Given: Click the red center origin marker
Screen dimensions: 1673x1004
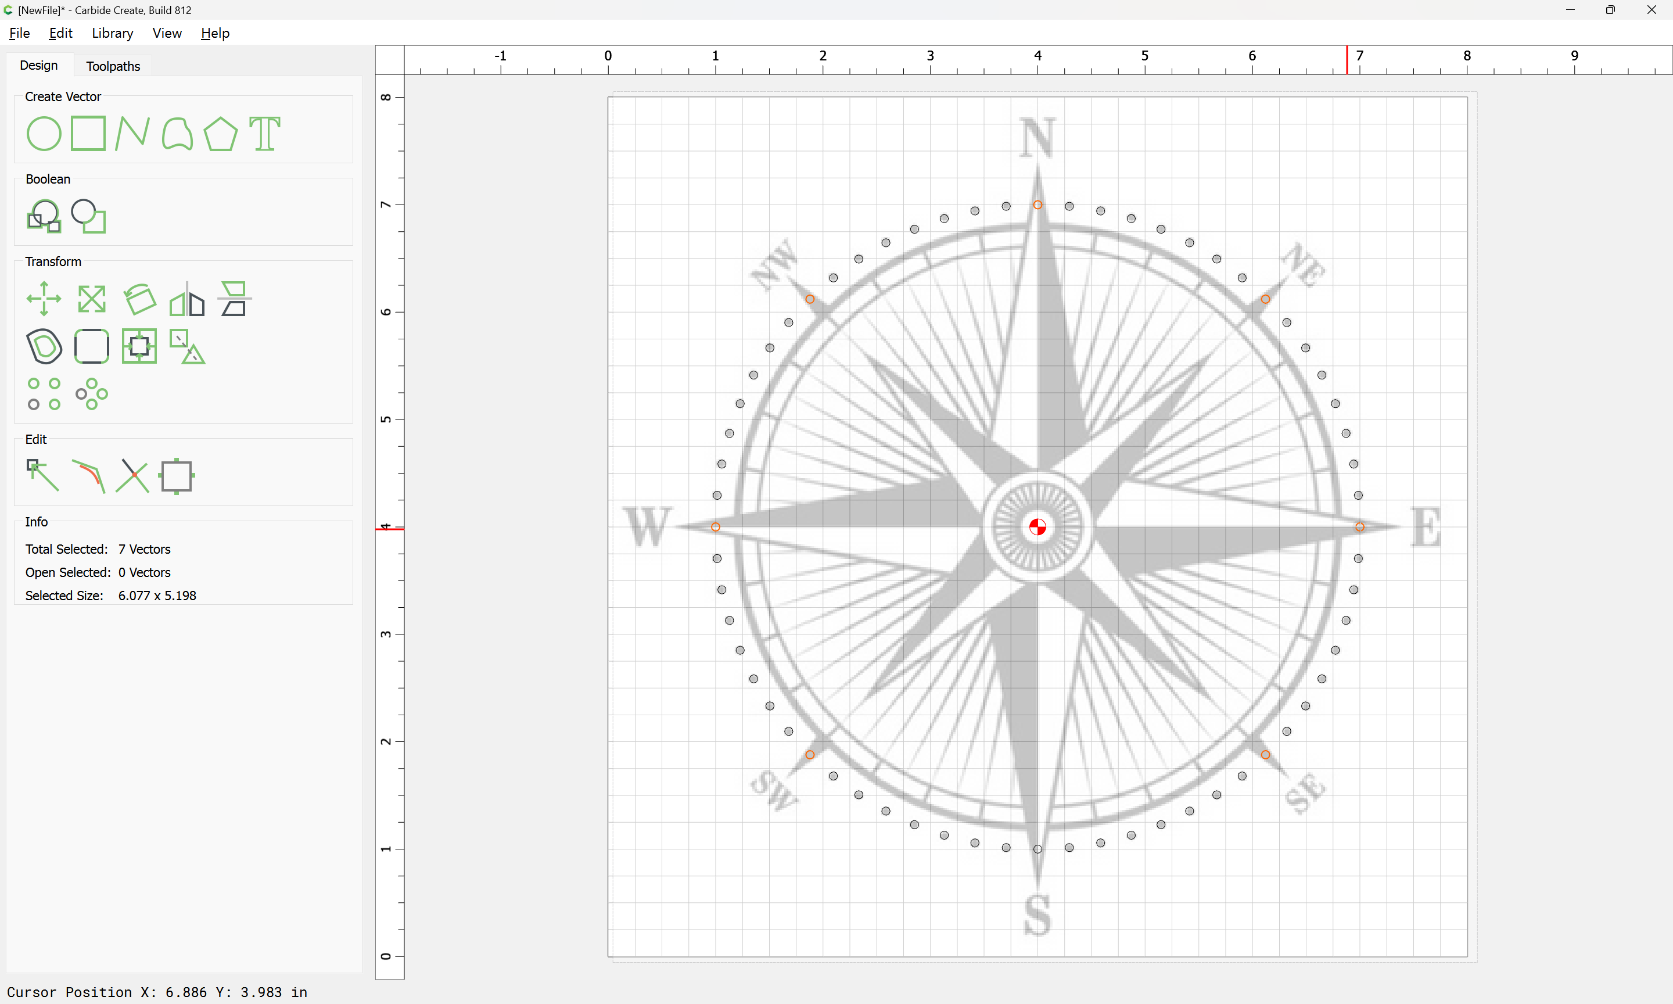Looking at the screenshot, I should coord(1037,527).
